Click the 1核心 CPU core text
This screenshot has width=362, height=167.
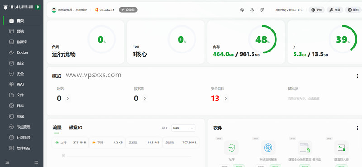140,54
